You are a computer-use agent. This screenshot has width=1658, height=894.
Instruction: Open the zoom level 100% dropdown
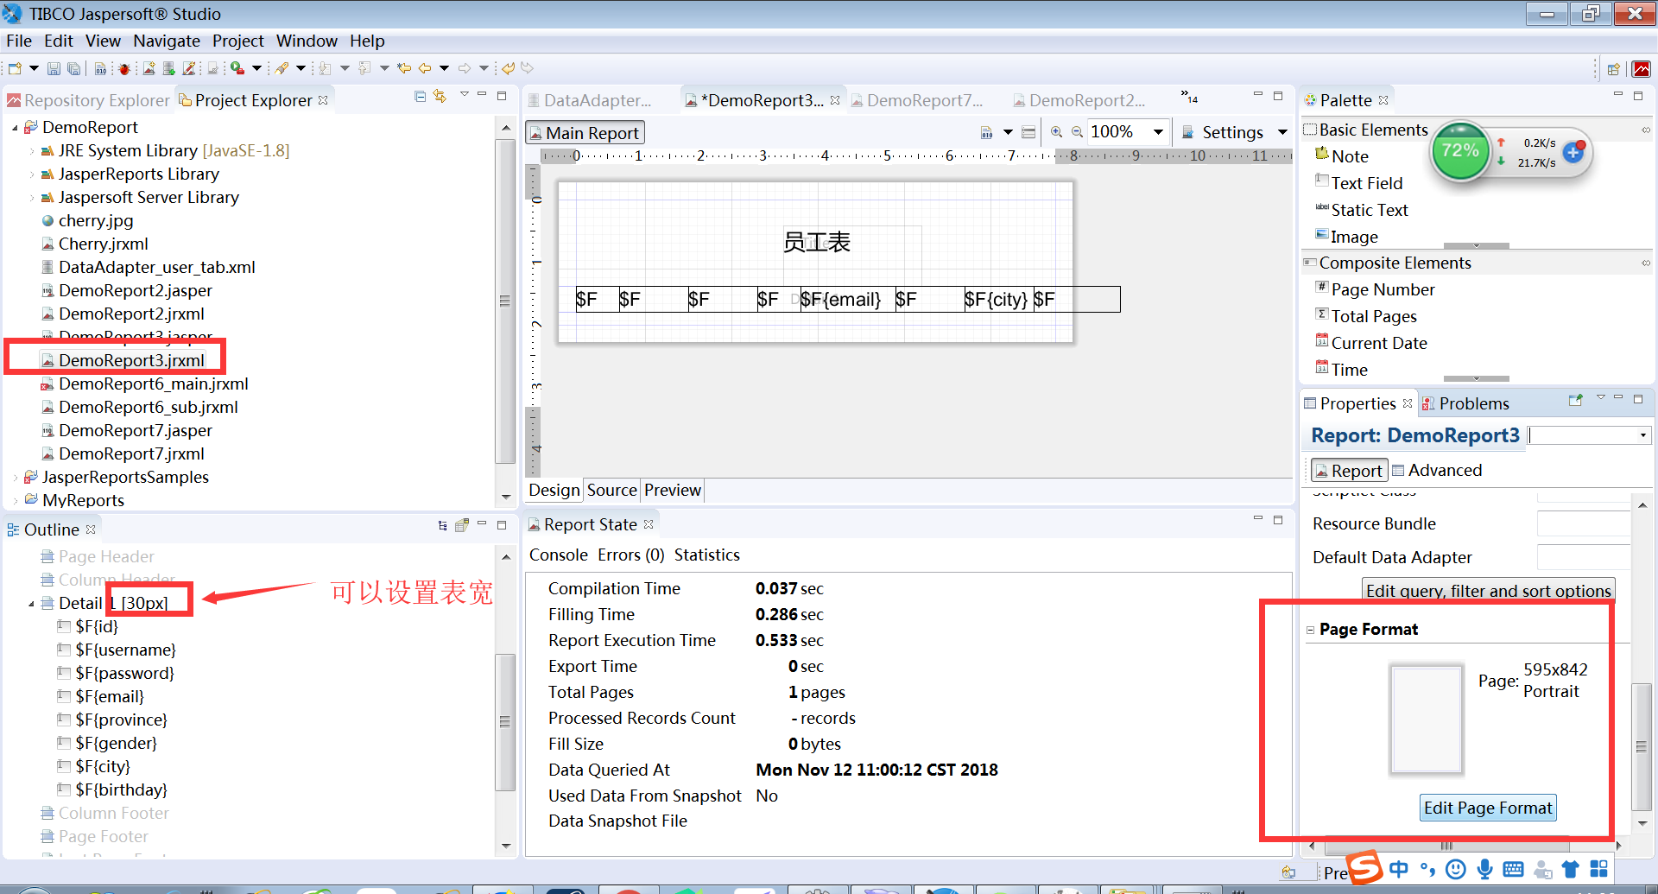[1158, 132]
